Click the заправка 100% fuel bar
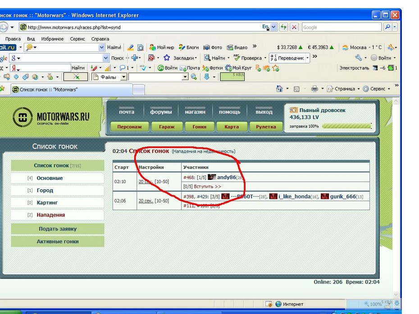419x314 pixels. click(346, 126)
